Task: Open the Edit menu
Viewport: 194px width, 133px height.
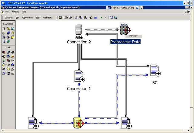Action: pyautogui.click(x=18, y=18)
